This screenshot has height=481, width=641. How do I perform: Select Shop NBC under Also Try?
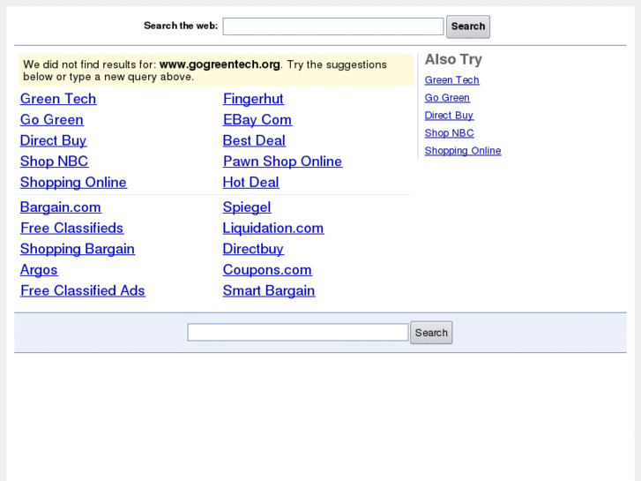click(450, 133)
